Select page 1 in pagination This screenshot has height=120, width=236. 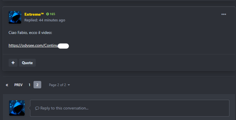point(29,85)
